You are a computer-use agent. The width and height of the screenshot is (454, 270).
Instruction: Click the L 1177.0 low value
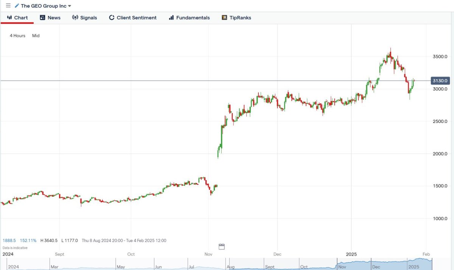coord(69,241)
